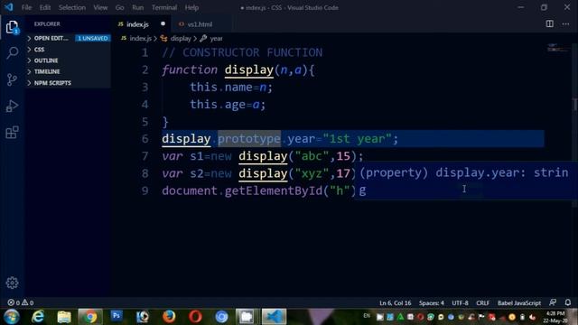The height and width of the screenshot is (325, 578).
Task: Click year in the breadcrumb
Action: pos(216,38)
